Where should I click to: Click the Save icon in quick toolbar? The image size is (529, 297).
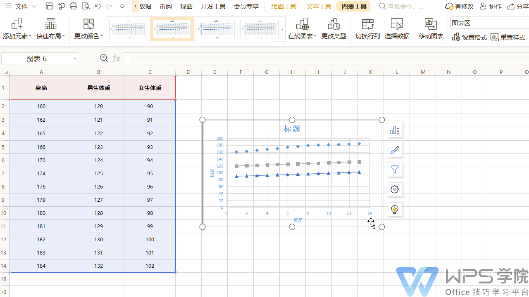[50, 6]
